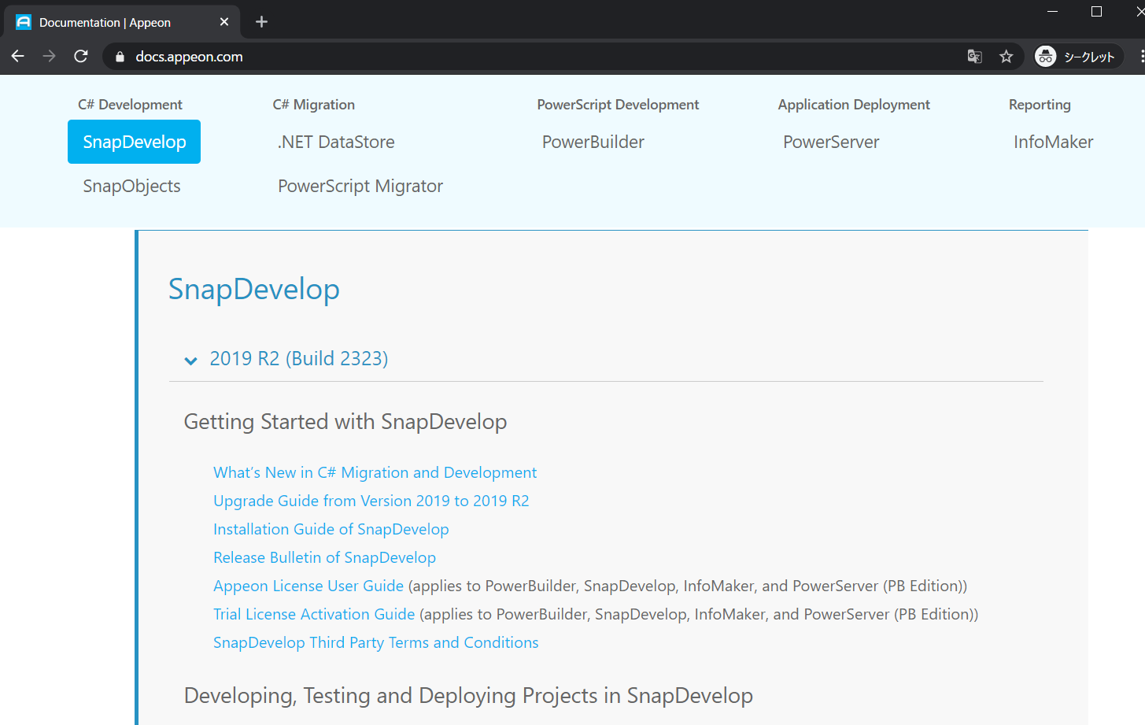Screen dimensions: 1145x725
Task: Click the docs.appeon.com address bar
Action: pyautogui.click(x=472, y=57)
